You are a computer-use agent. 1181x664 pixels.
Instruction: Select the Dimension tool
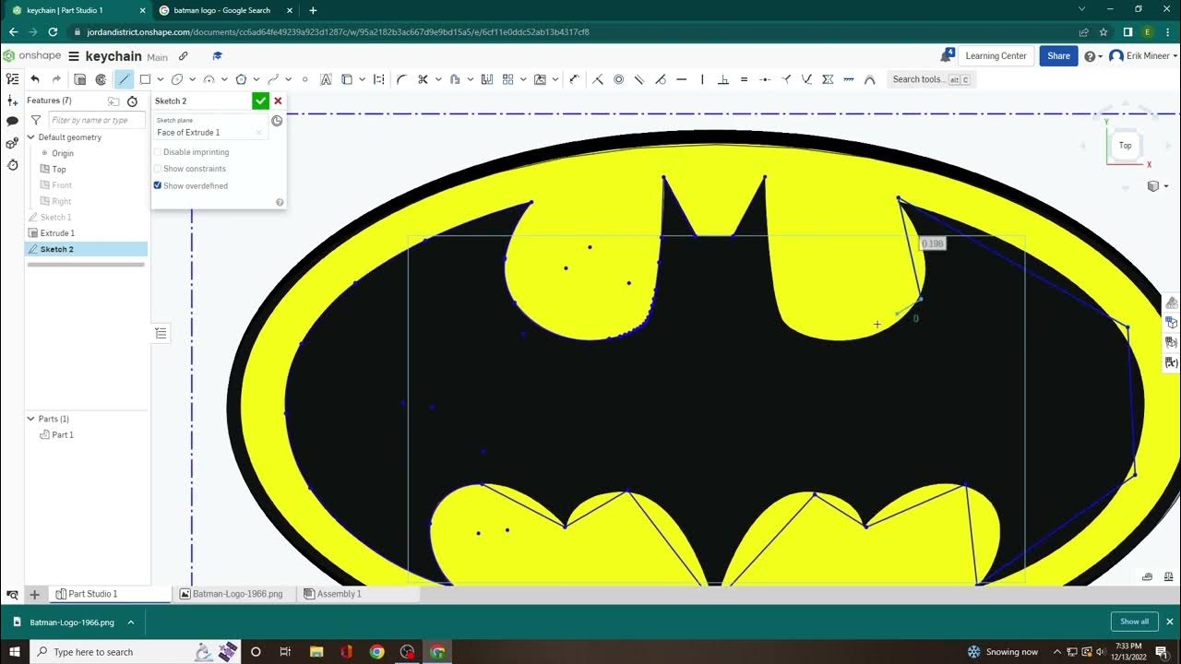[x=574, y=79]
